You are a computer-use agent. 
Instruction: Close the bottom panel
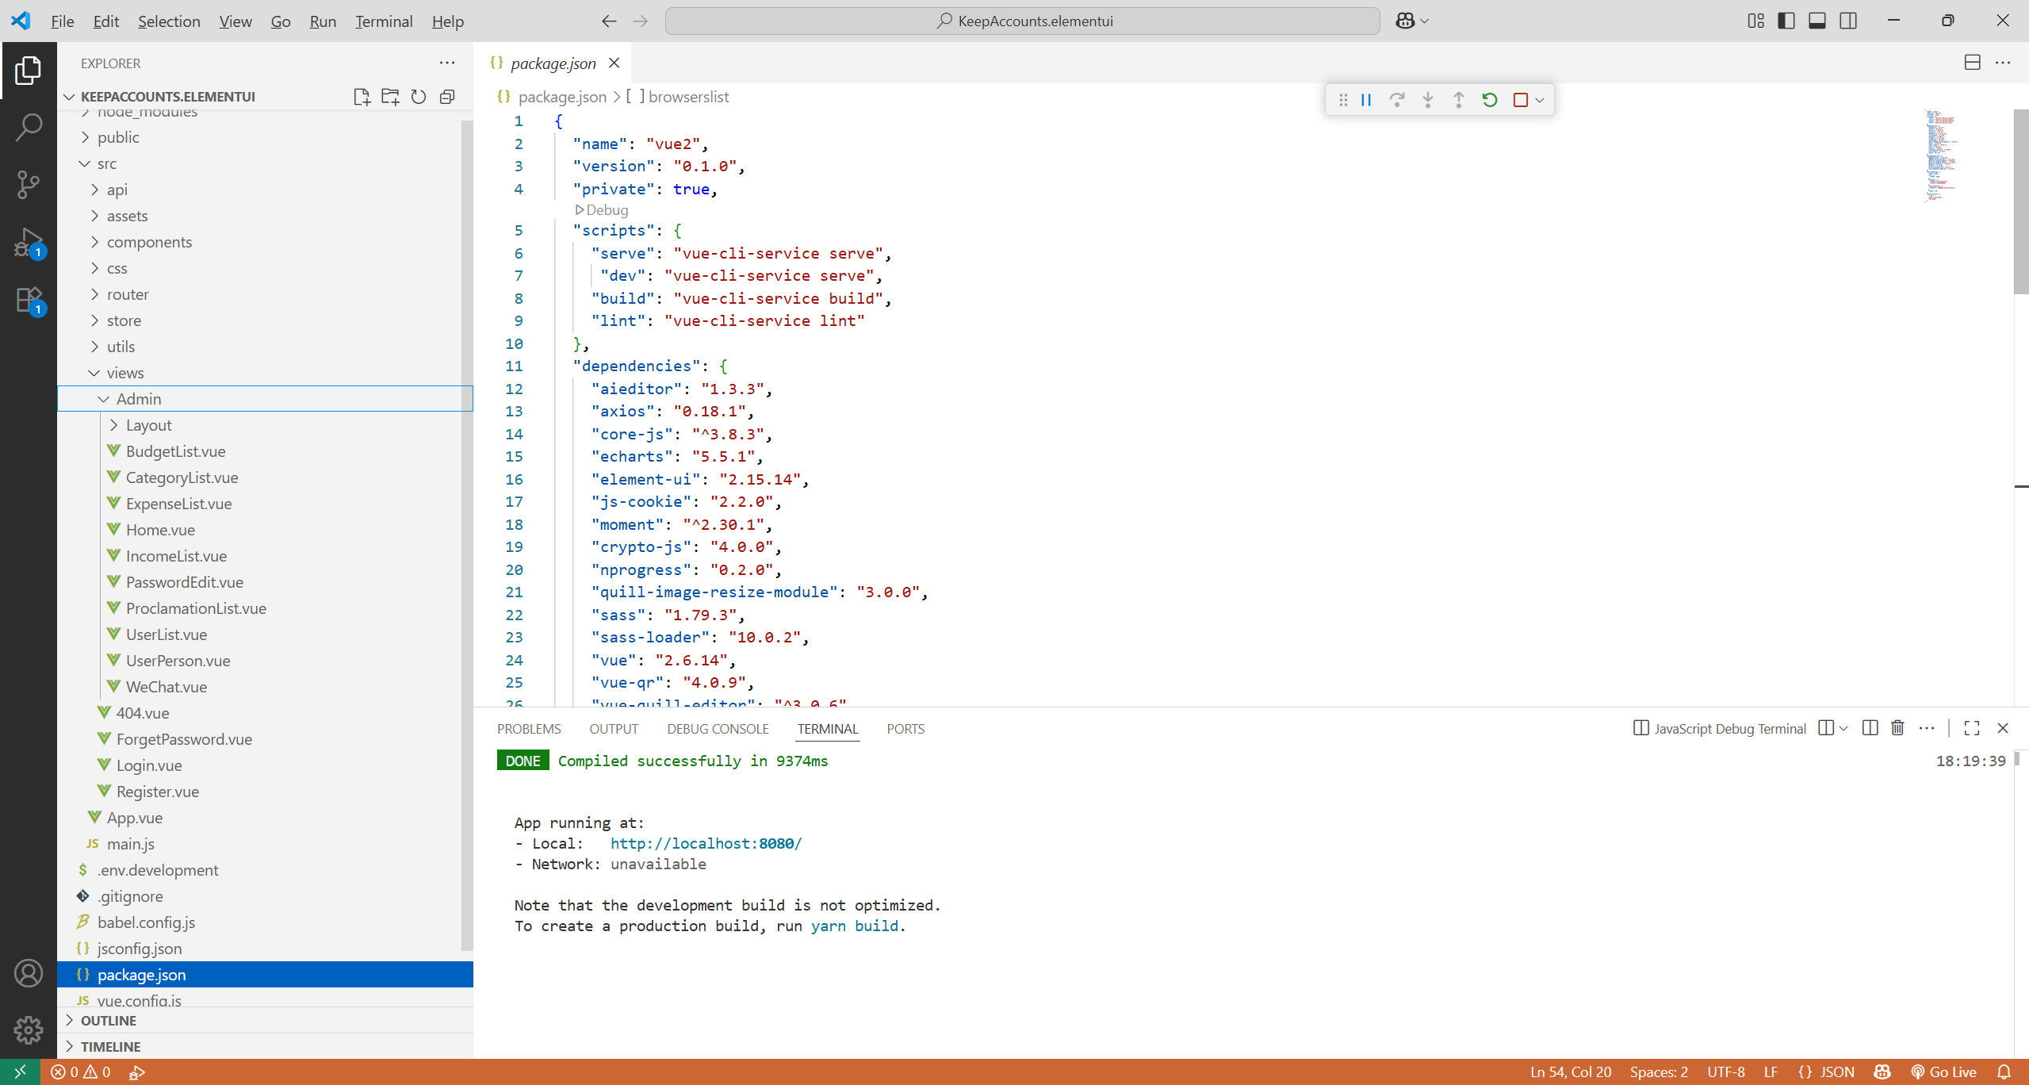pos(2003,728)
